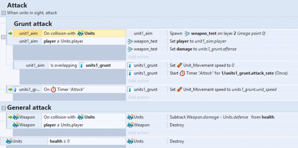Viewport: 298px width, 148px height.
Task: Add action below the Start Timer action
Action: pos(138,81)
